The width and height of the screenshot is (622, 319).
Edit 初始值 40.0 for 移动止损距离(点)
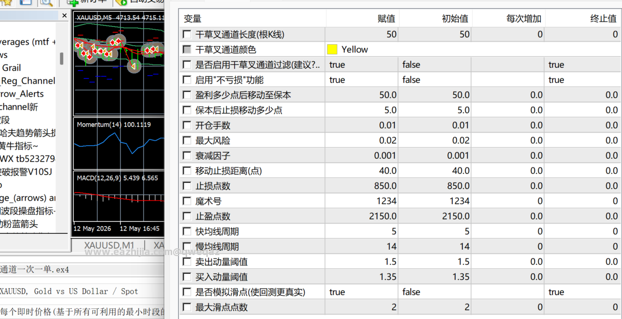click(x=435, y=171)
